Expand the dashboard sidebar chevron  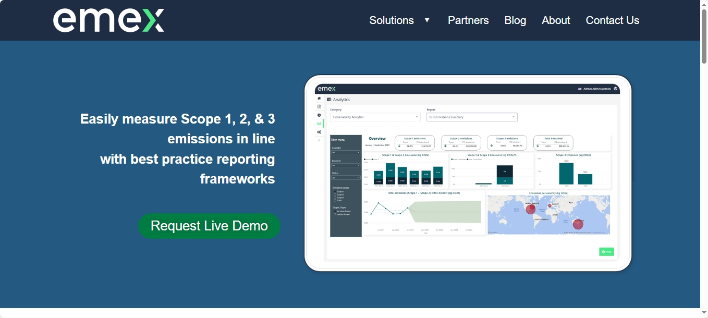tap(319, 140)
